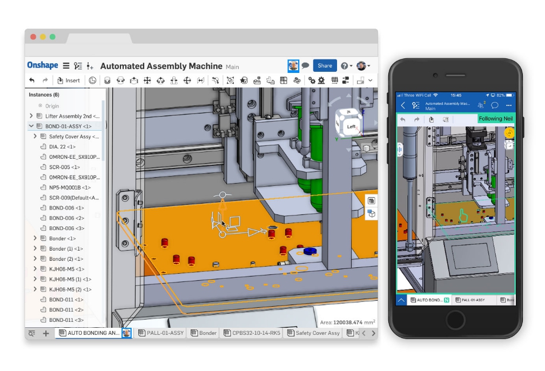Open the three-dot menu on the phone
The height and width of the screenshot is (371, 545).
(509, 105)
